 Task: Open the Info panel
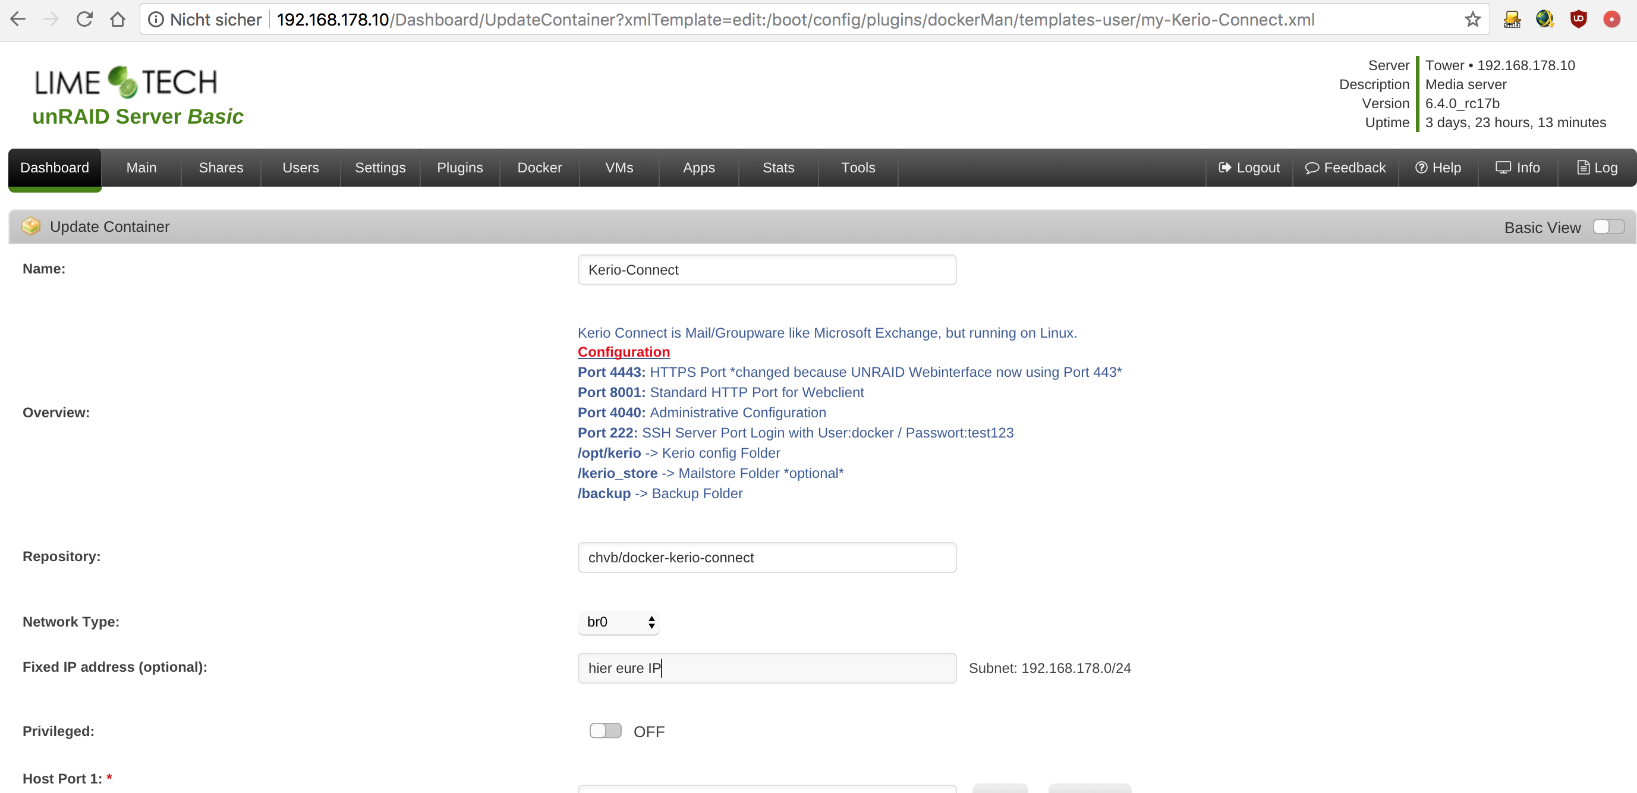1518,168
